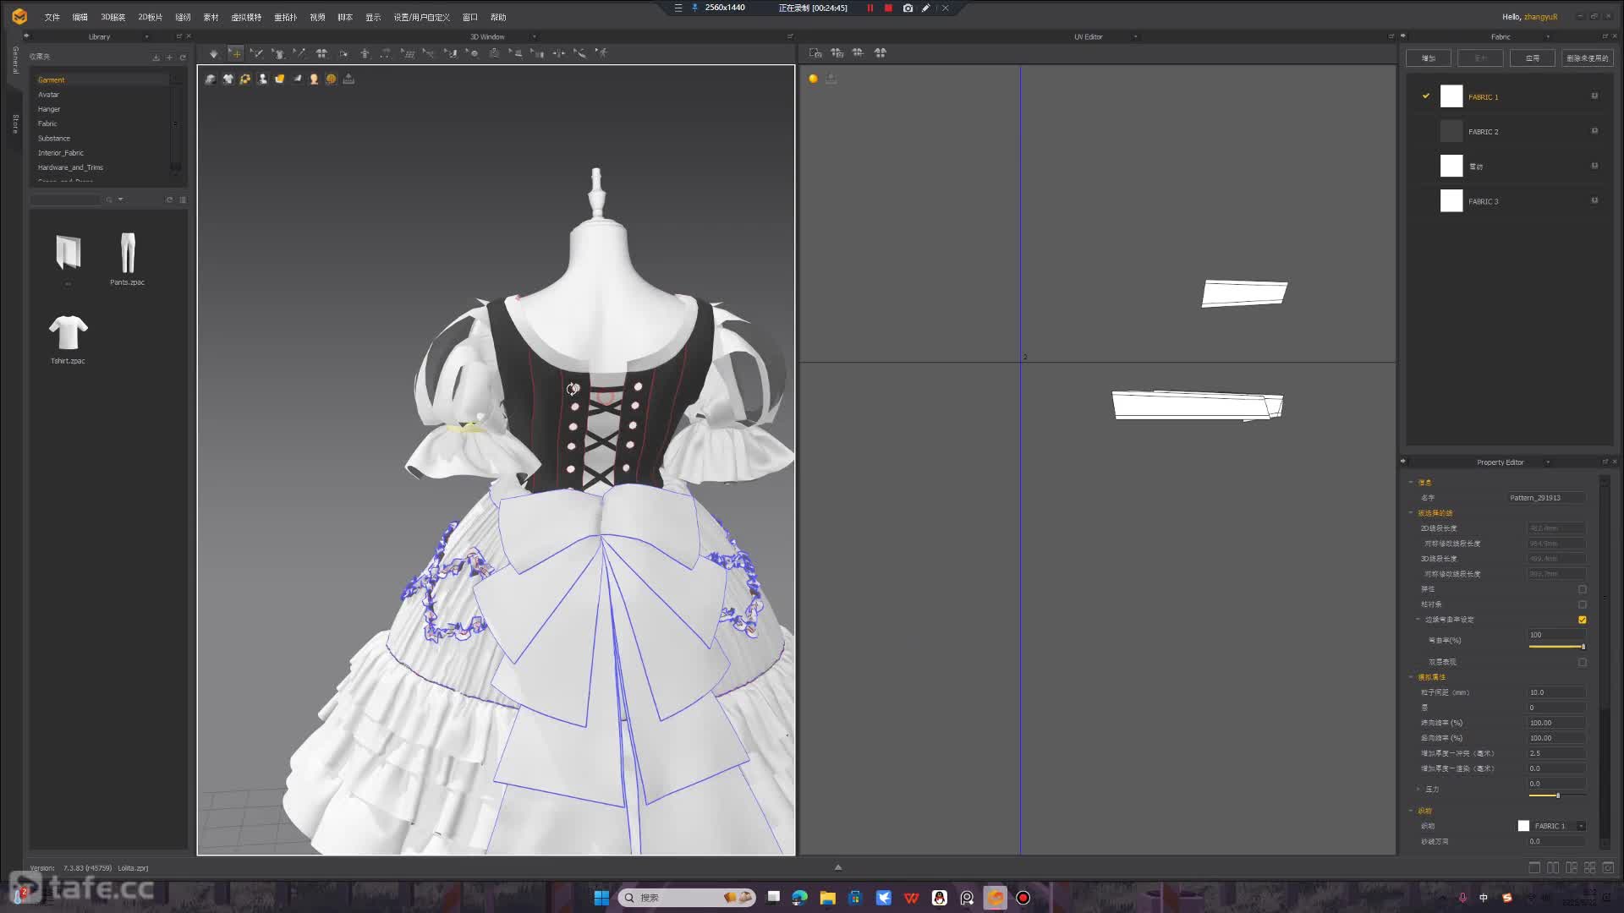Open the Tshirt.zpac thumbnail
This screenshot has height=913, width=1624.
click(68, 332)
